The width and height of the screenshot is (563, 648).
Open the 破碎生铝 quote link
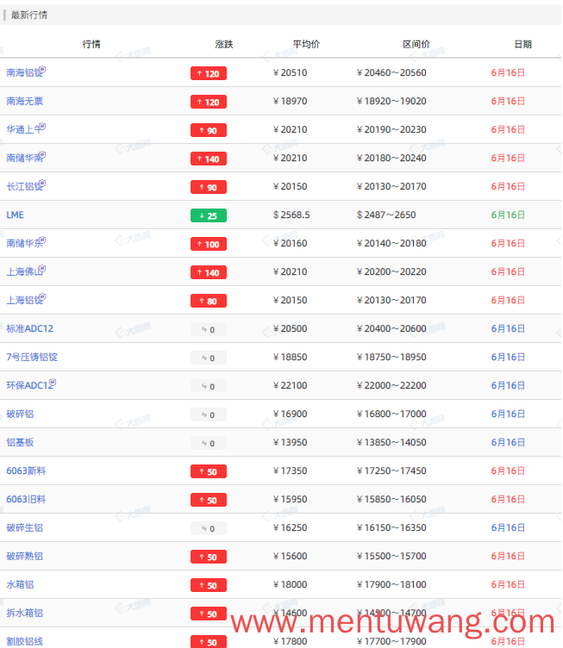click(24, 527)
